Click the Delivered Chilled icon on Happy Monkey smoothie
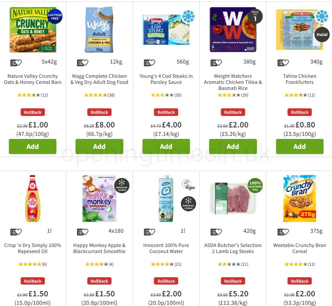The image size is (332, 306). [122, 186]
